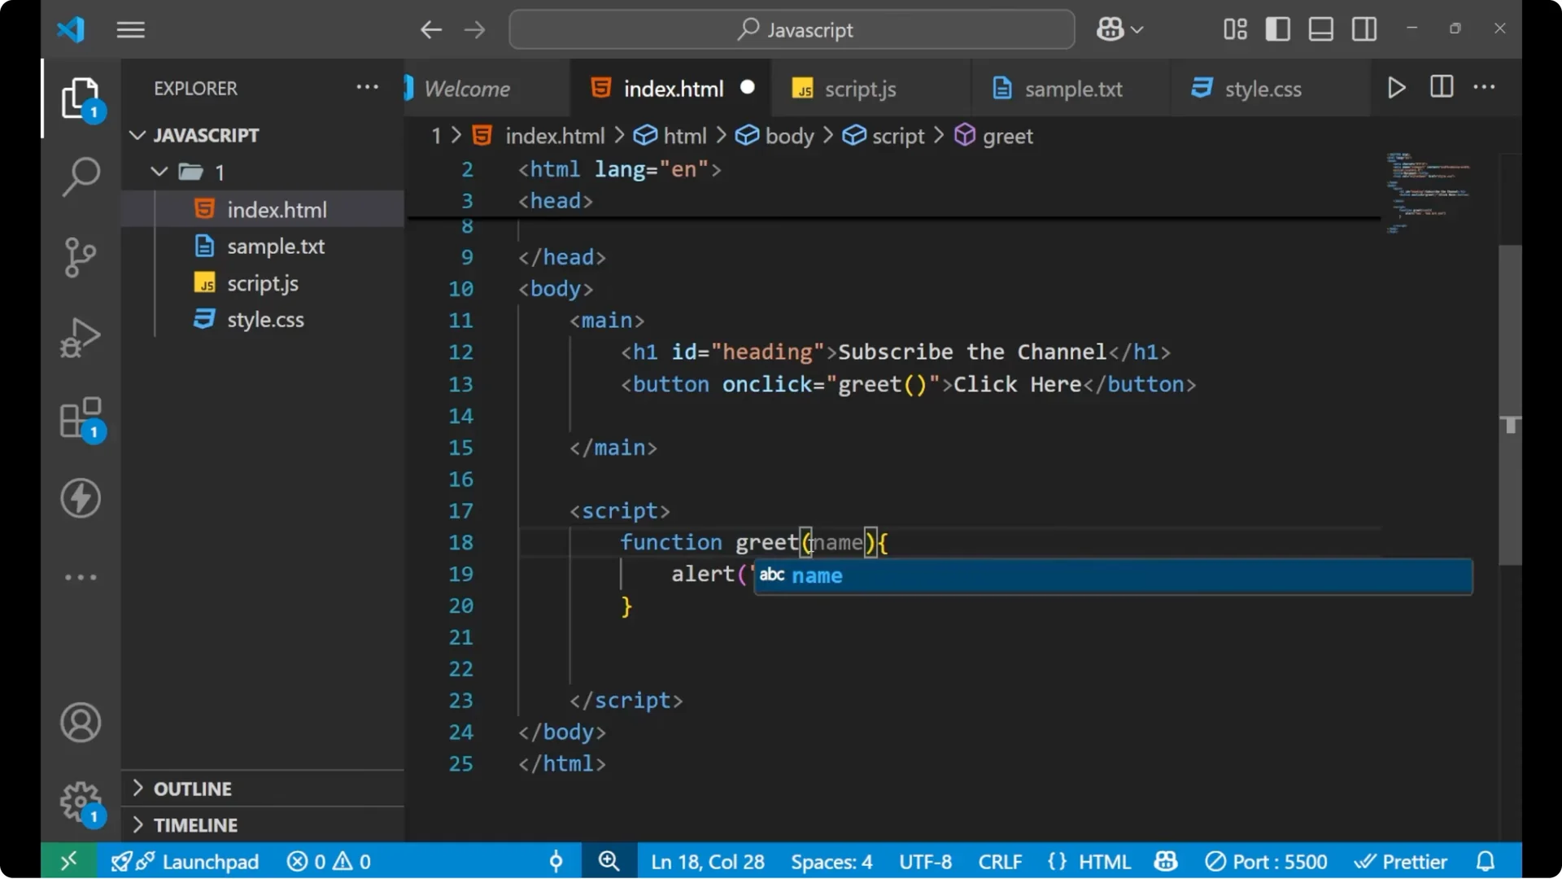Open the Search view
The width and height of the screenshot is (1562, 879).
[x=80, y=177]
